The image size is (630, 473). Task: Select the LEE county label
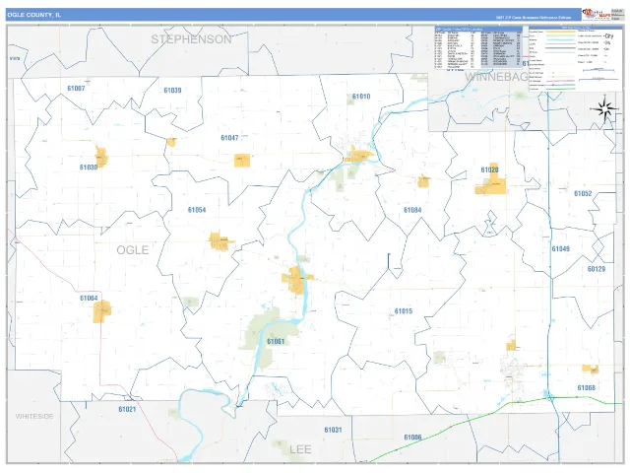300,449
